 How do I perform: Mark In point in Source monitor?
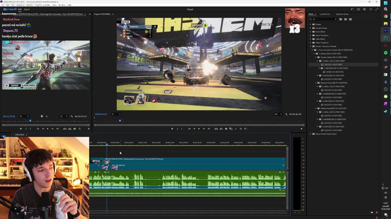(x=26, y=129)
